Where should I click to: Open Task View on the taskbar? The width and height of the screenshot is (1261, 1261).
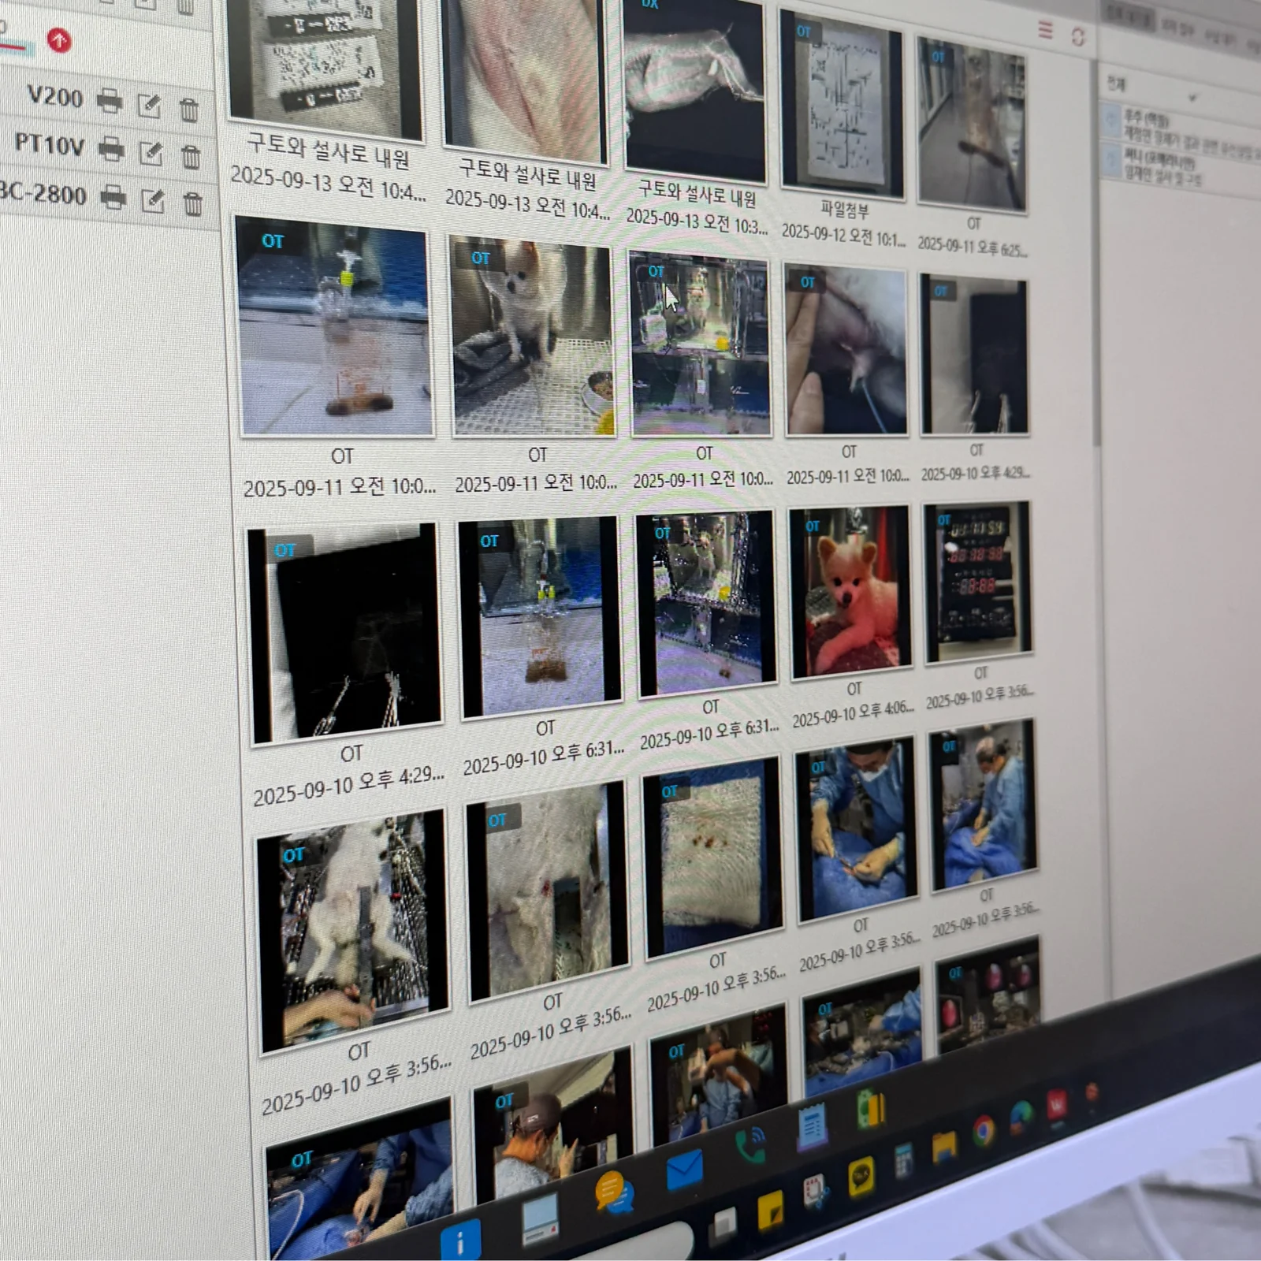721,1226
